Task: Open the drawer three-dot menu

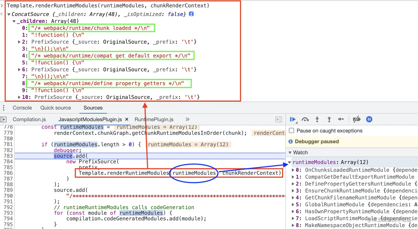Action: (x=4, y=108)
